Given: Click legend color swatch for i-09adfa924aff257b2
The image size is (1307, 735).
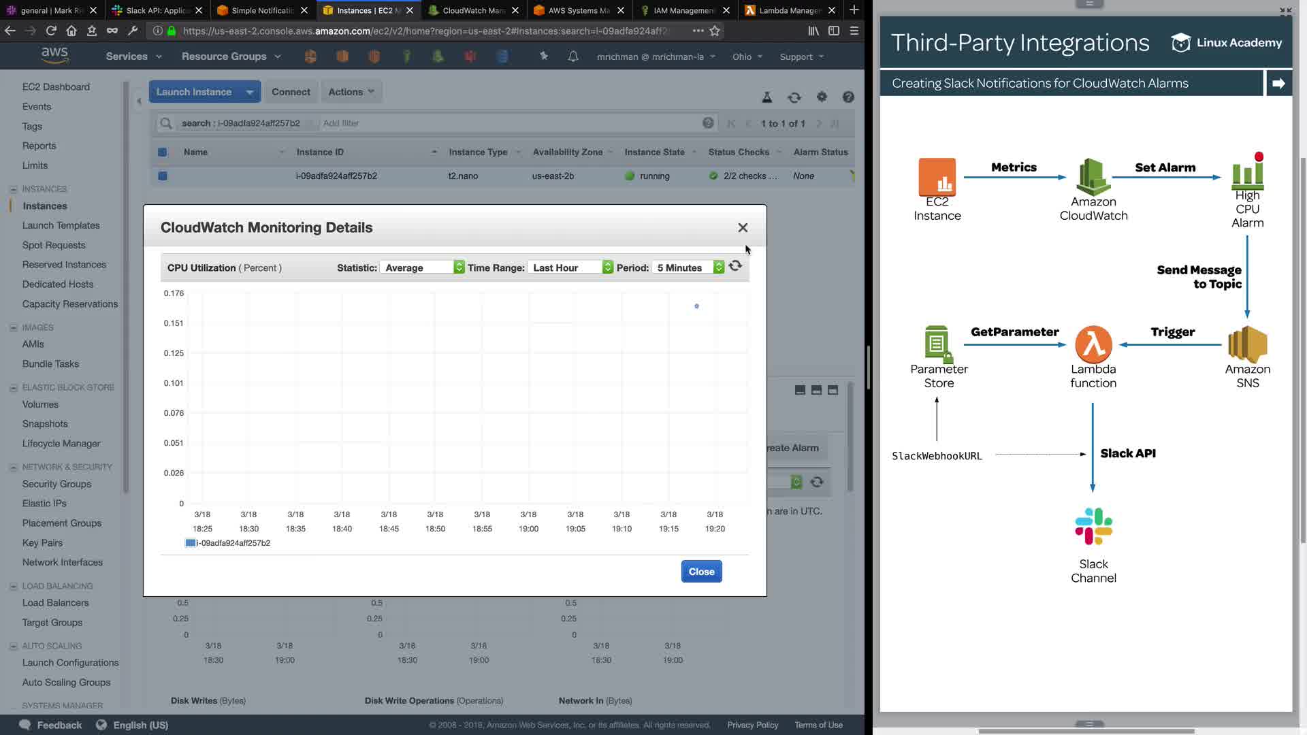Looking at the screenshot, I should 190,543.
